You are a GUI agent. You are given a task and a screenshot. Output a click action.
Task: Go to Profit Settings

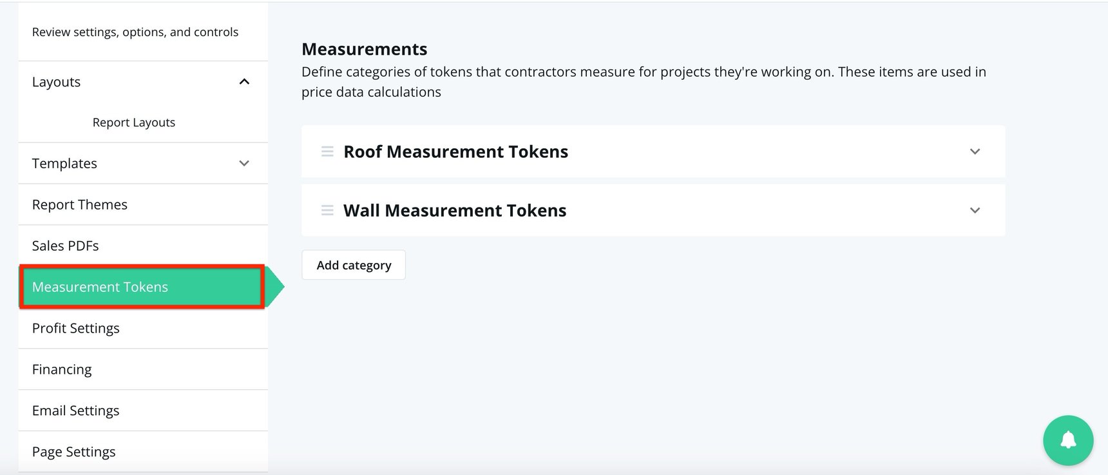pos(75,328)
